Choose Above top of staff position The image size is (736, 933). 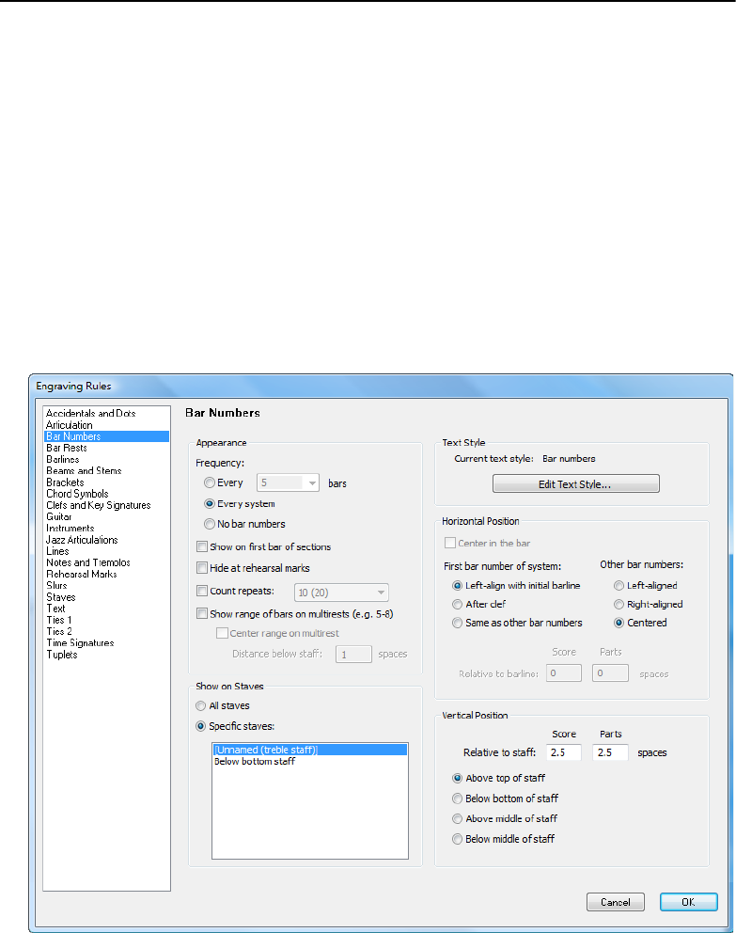pyautogui.click(x=457, y=778)
